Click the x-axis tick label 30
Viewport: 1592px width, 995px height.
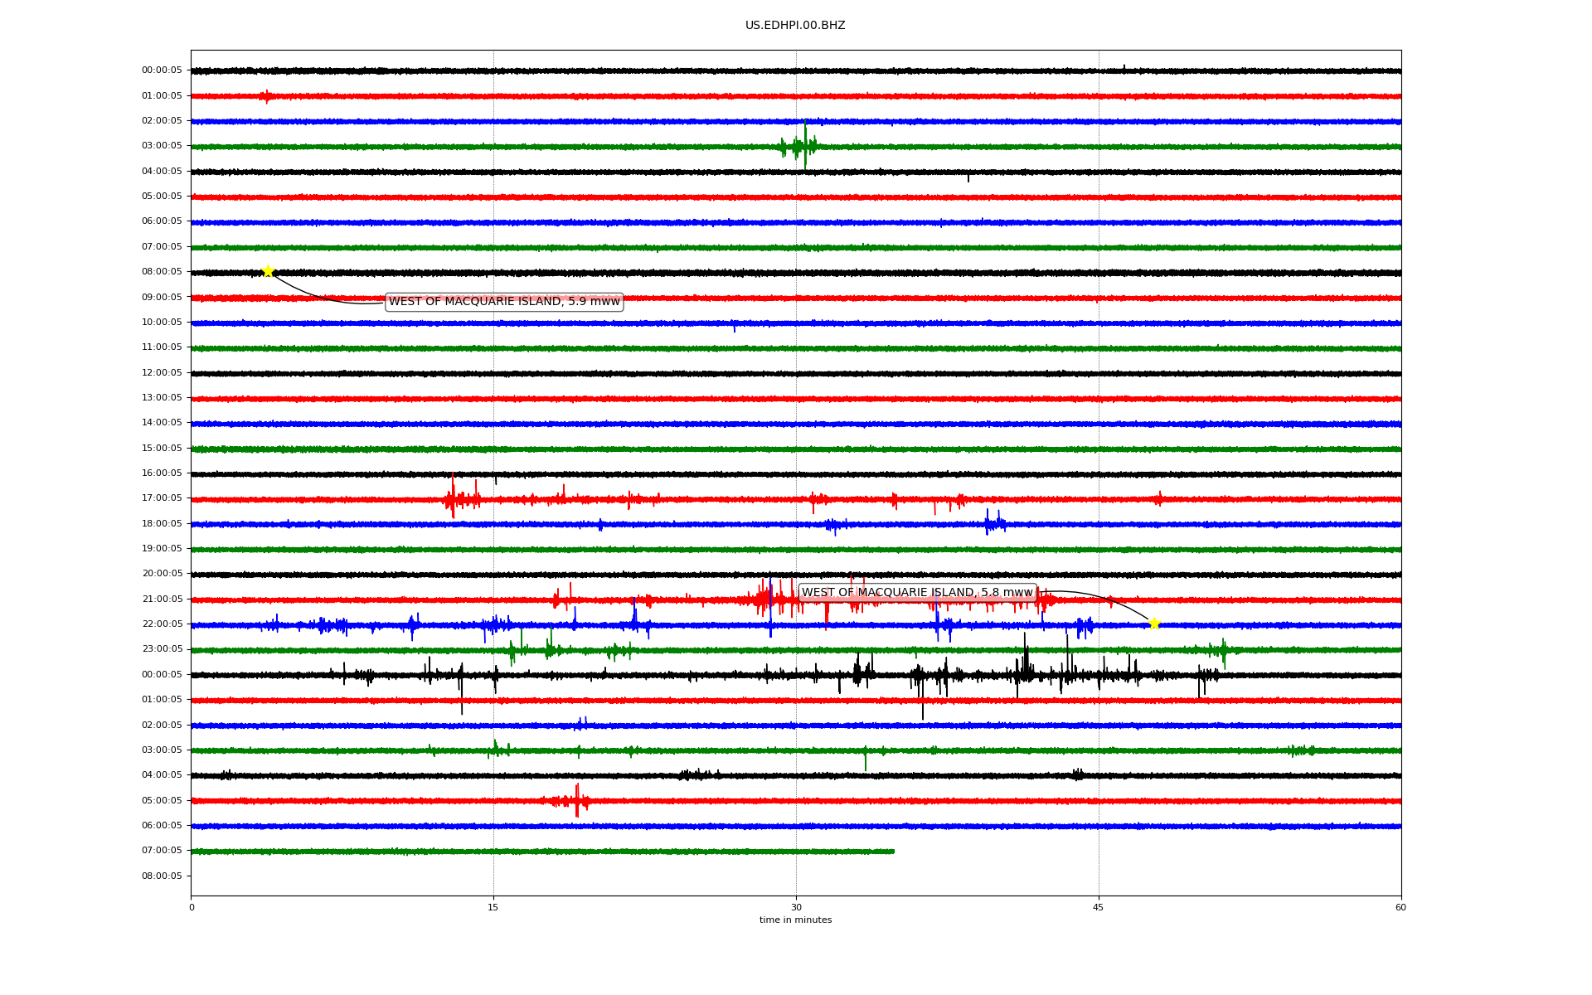[x=796, y=907]
